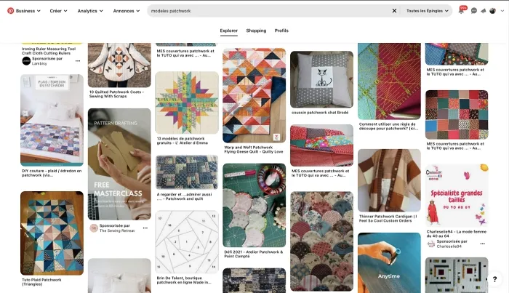This screenshot has height=293, width=509.
Task: Click the Pinterest logo icon
Action: pyautogui.click(x=11, y=11)
